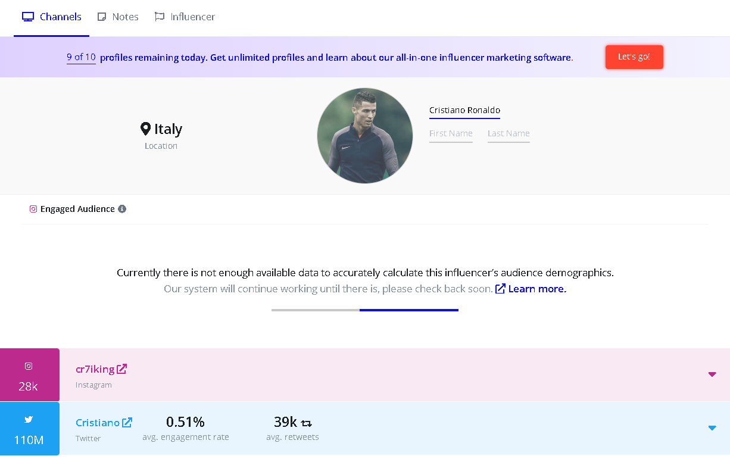This screenshot has width=730, height=459.
Task: Click the Instagram icon beside Engaged Audience
Action: [x=33, y=209]
